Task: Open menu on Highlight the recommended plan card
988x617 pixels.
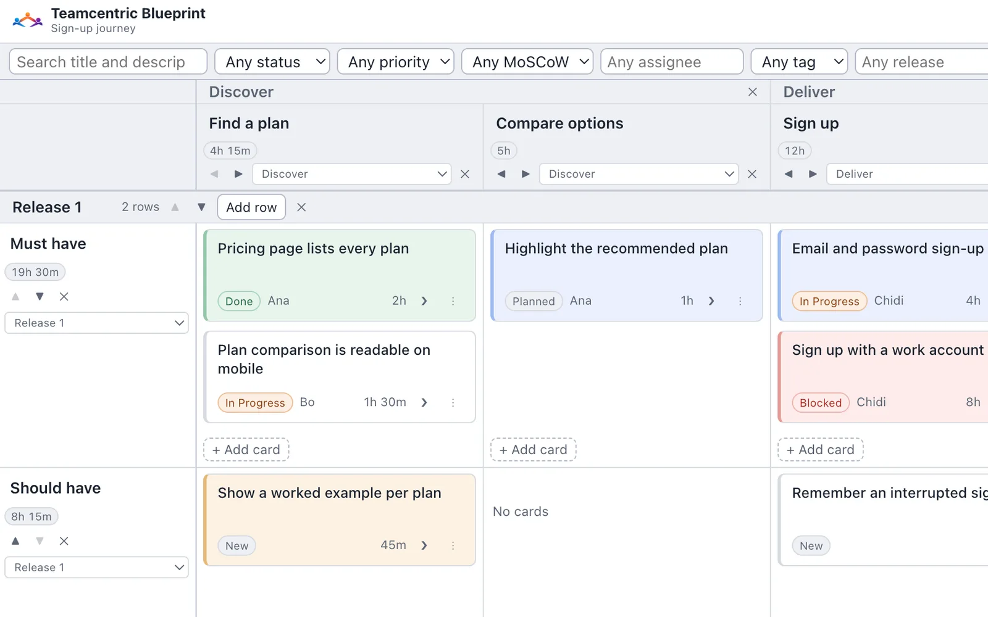Action: [740, 301]
